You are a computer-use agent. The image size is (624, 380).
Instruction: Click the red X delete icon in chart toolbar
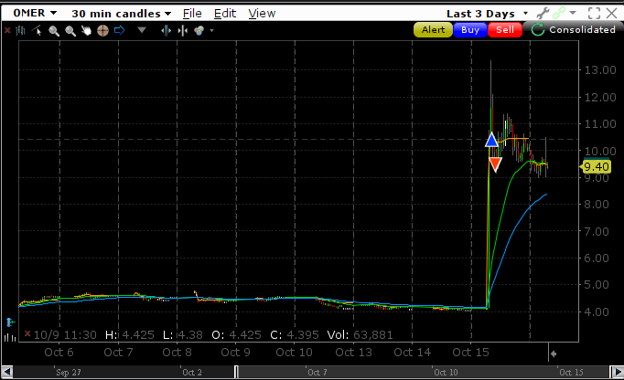(7, 30)
